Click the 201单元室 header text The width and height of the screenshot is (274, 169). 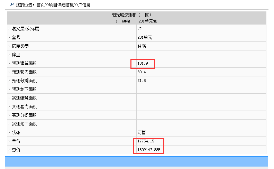pyautogui.click(x=148, y=21)
